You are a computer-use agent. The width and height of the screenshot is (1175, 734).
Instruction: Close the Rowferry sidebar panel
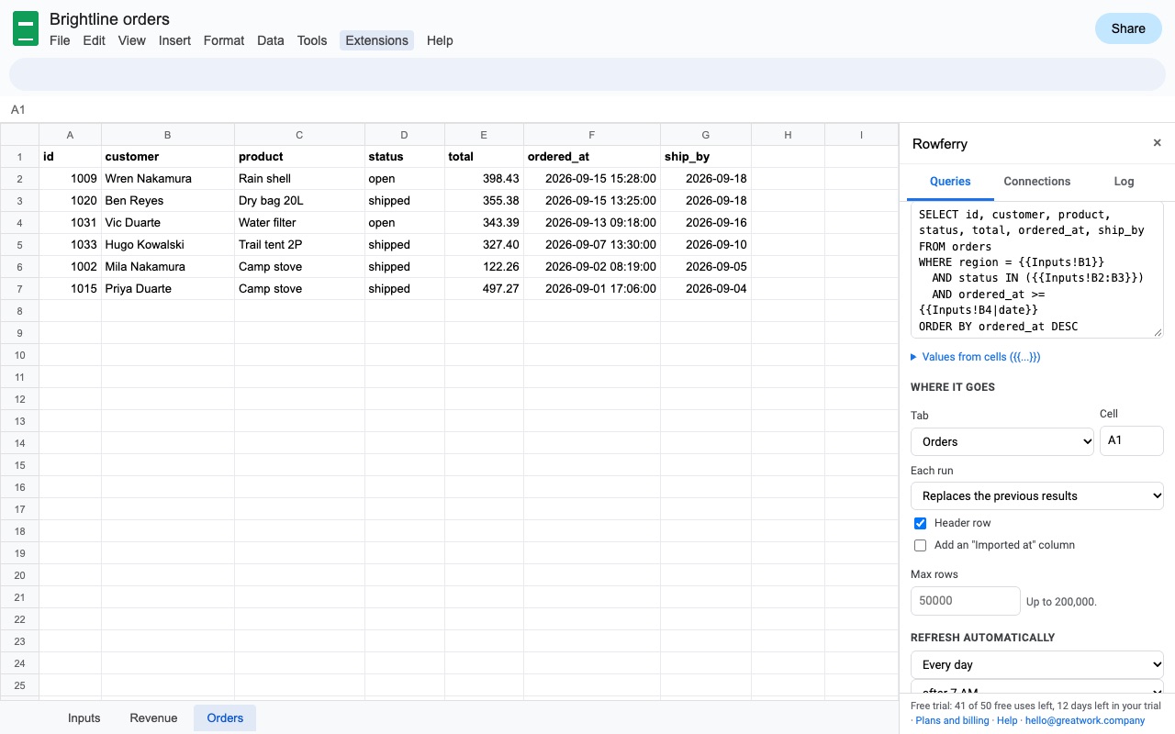point(1157,143)
